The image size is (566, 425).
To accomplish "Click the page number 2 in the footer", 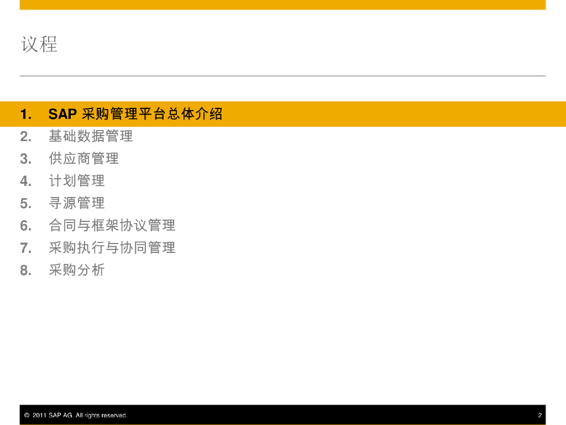I will coord(539,415).
